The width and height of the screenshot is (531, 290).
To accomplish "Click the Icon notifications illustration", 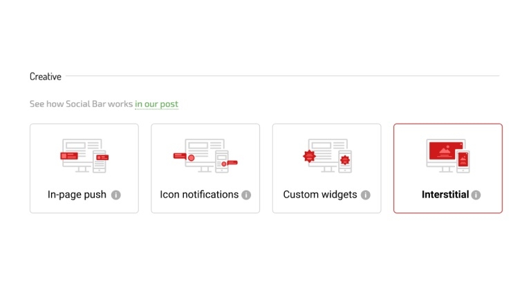I will (x=205, y=156).
